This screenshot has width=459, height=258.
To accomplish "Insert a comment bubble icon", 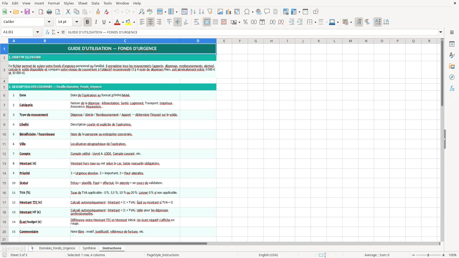I will [x=267, y=12].
